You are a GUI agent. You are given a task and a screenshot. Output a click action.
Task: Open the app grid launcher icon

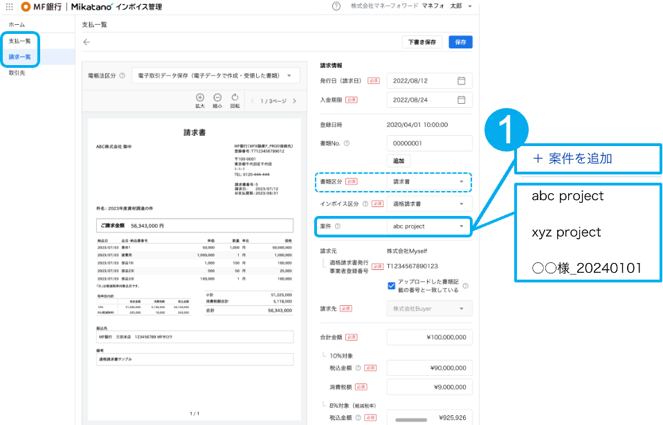coord(9,6)
